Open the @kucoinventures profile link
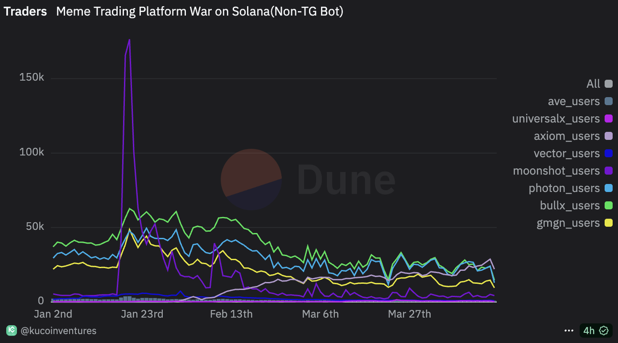 pyautogui.click(x=58, y=330)
